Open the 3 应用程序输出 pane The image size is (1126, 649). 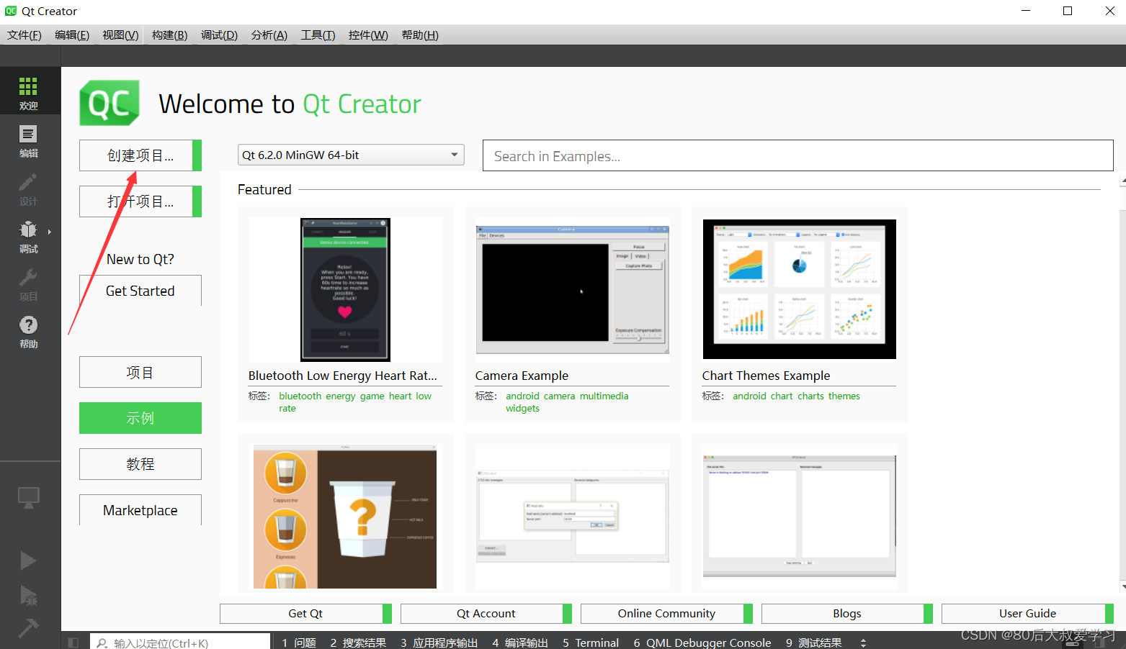[439, 643]
